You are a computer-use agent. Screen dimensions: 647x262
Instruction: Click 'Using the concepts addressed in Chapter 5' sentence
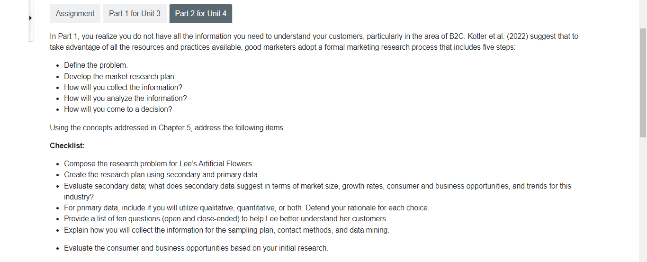tap(168, 127)
